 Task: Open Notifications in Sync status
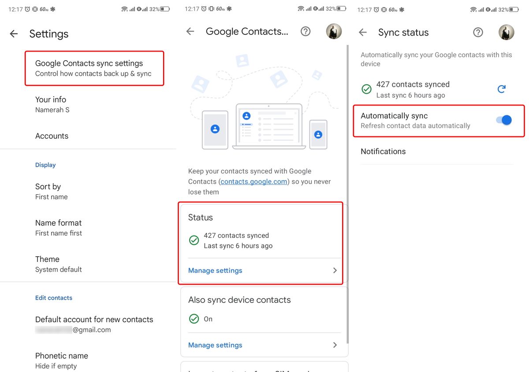[x=383, y=151]
